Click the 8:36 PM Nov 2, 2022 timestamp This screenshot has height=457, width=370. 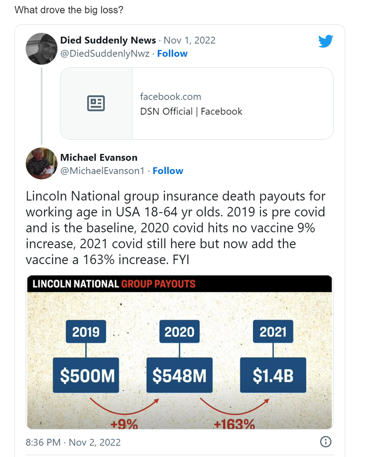pyautogui.click(x=73, y=442)
